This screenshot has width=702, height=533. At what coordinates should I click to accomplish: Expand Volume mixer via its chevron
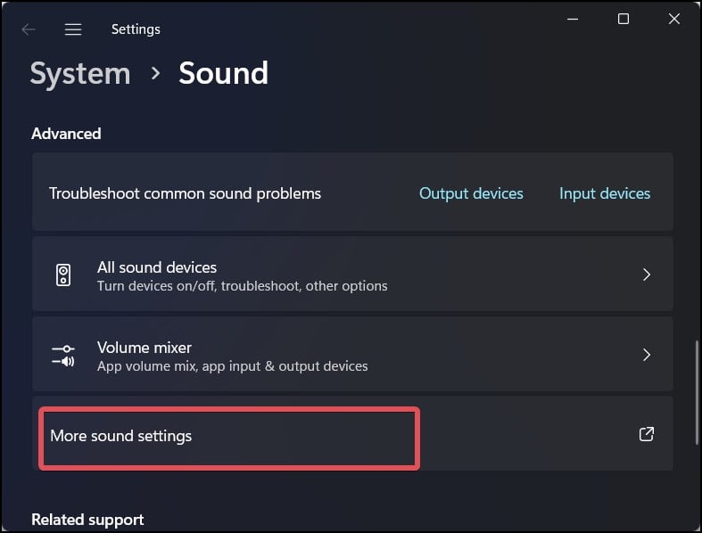(x=647, y=355)
